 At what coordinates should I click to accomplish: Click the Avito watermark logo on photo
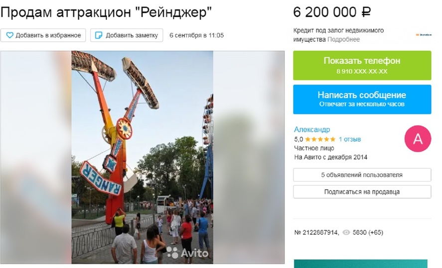click(x=188, y=253)
